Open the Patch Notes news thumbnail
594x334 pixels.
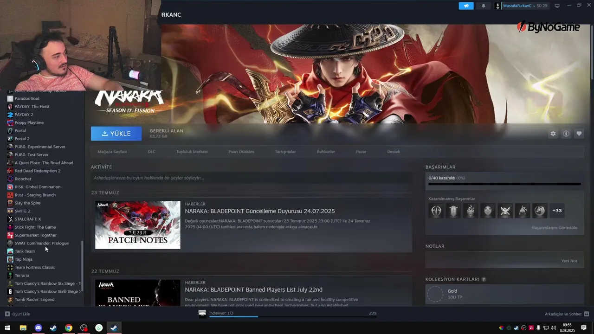point(138,225)
